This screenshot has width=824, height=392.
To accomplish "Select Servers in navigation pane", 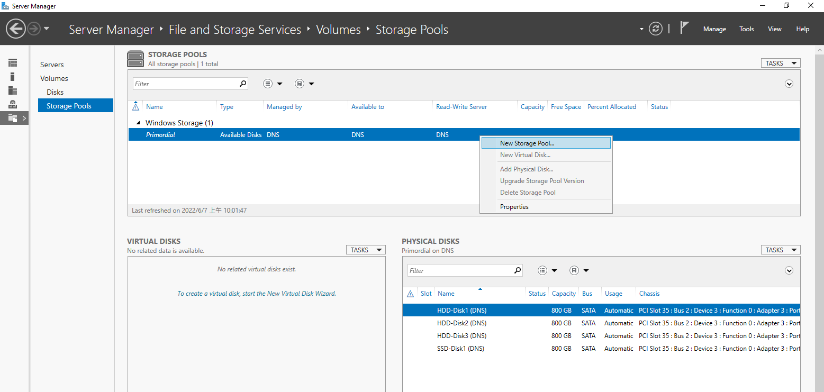I will (52, 65).
